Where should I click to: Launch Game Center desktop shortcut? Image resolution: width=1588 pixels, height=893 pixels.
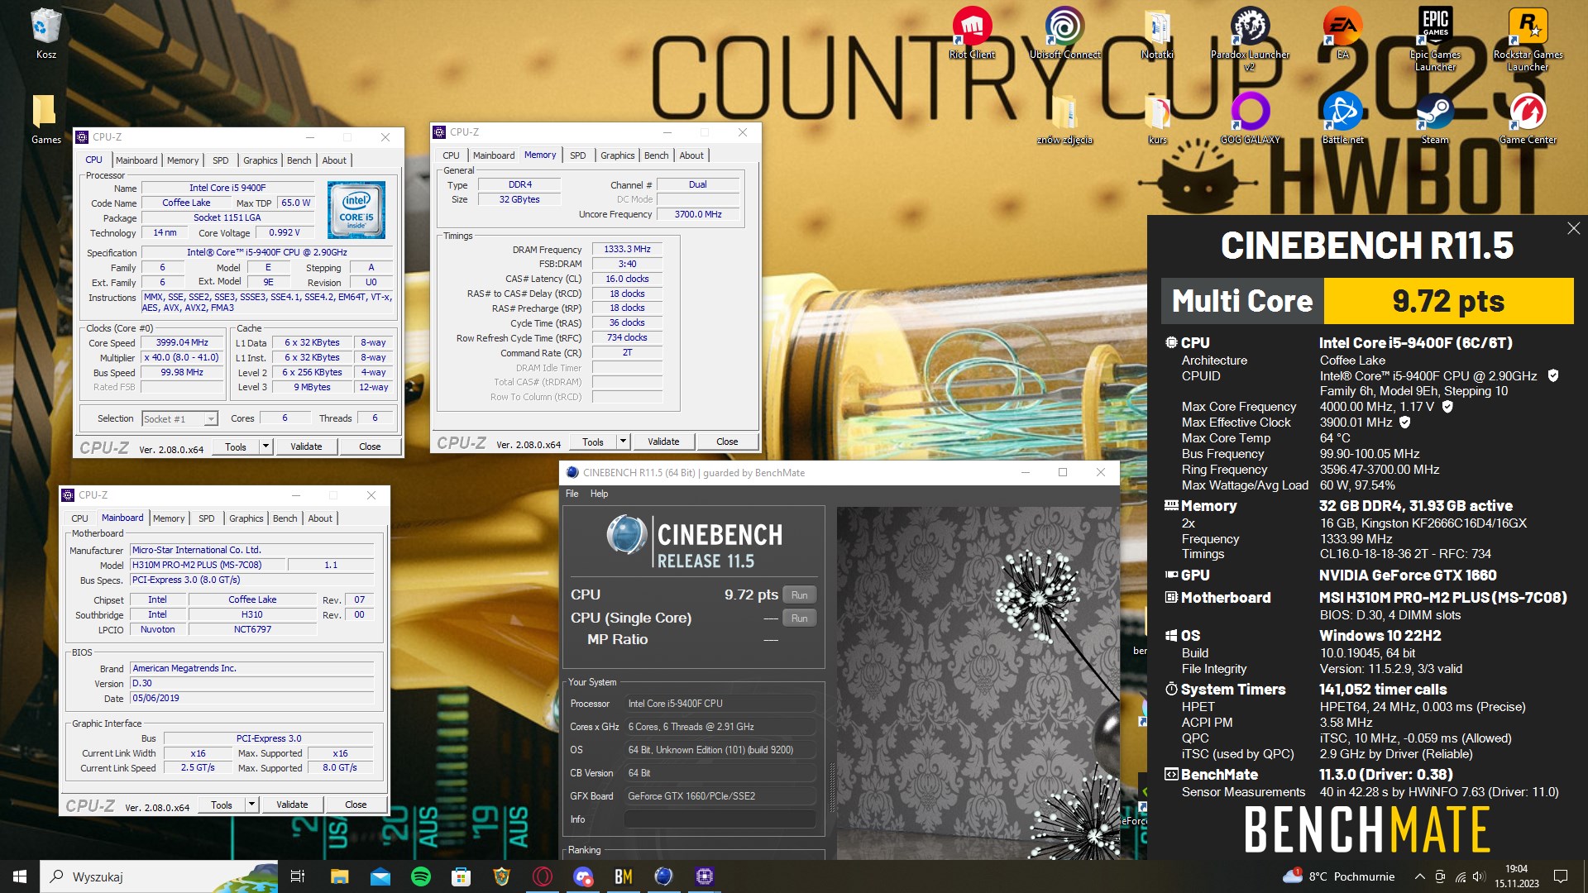[1528, 118]
